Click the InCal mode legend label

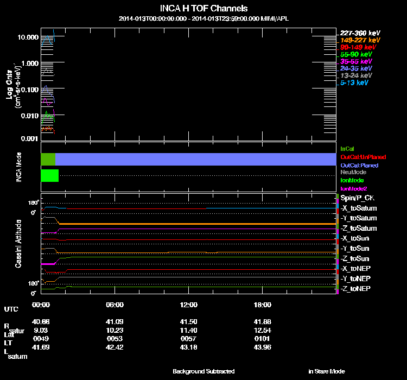click(x=348, y=148)
